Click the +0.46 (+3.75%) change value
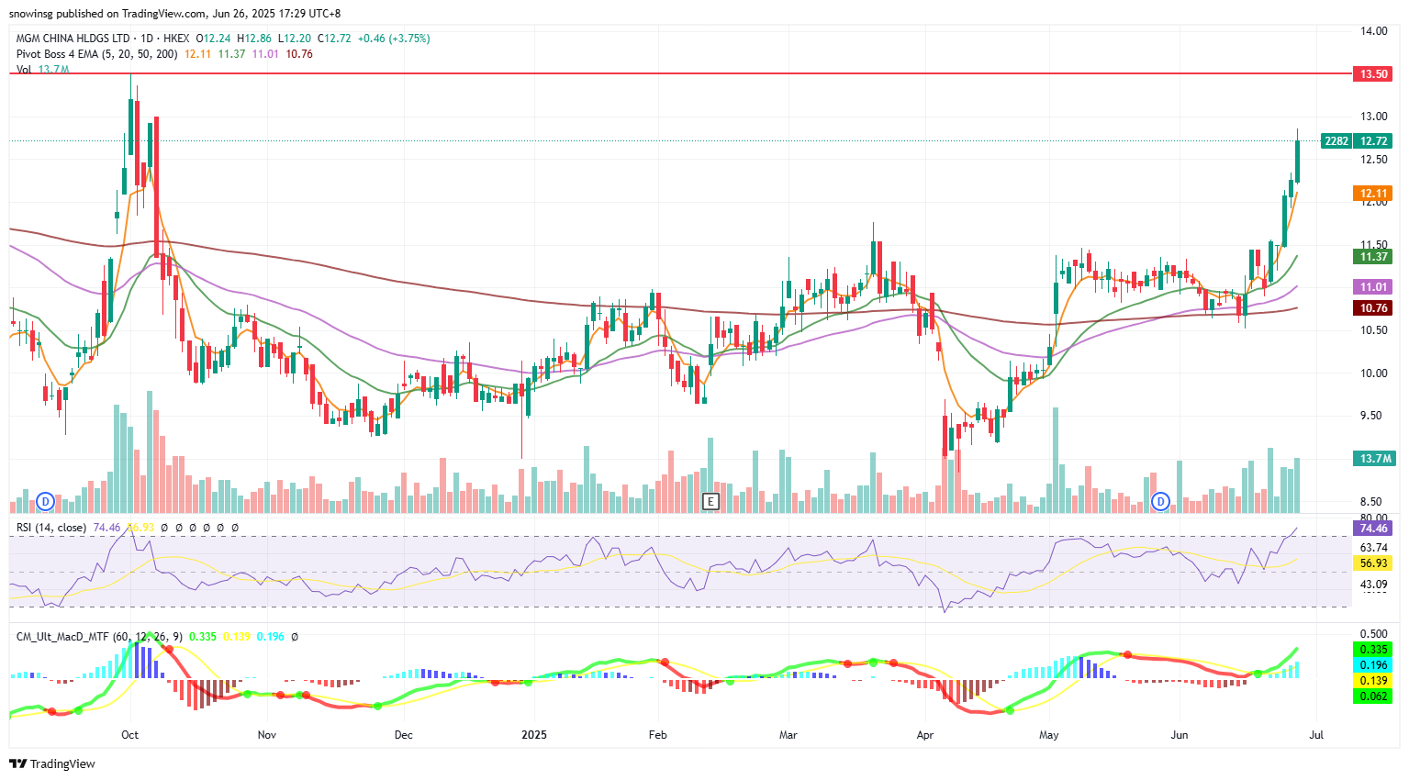 393,39
